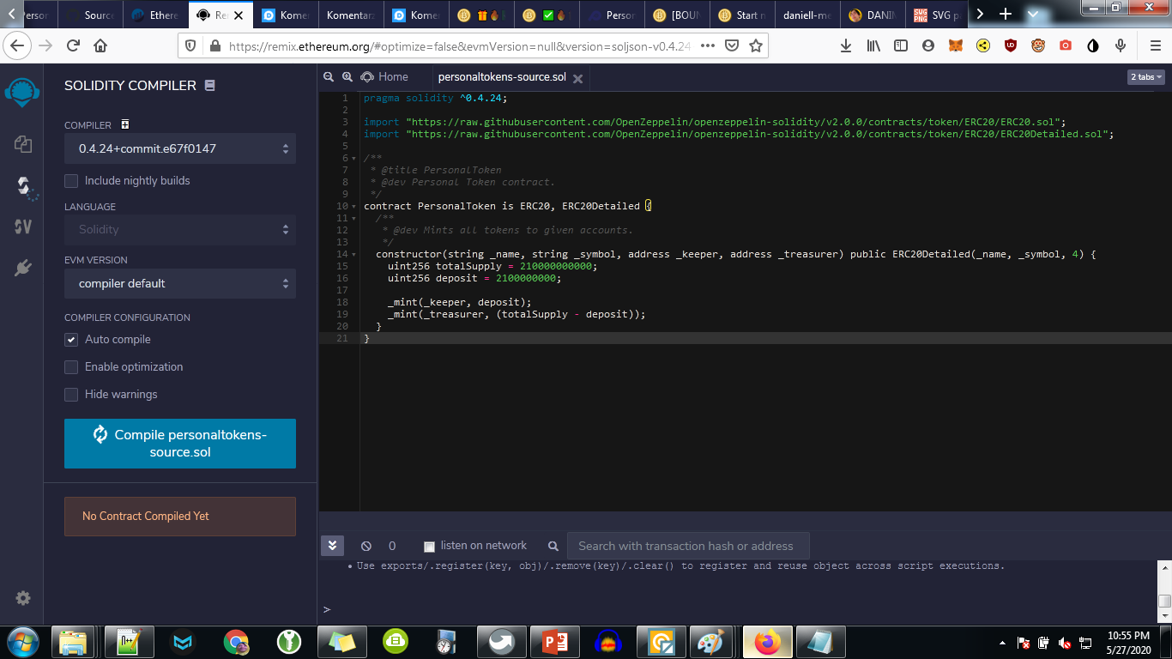Select the Solidity static analysis icon
This screenshot has height=659, width=1172.
pyautogui.click(x=21, y=227)
